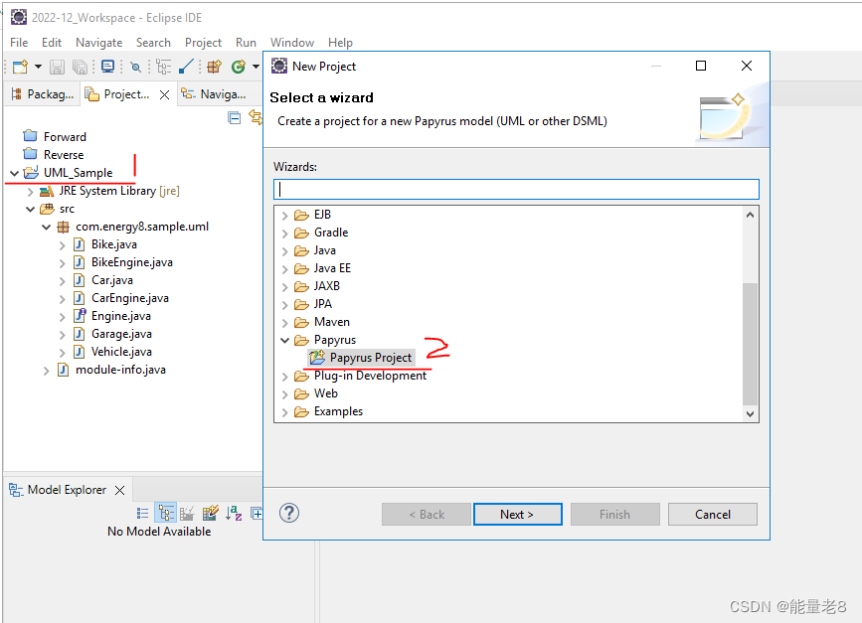
Task: Select the Papyrus Project wizard
Action: tap(361, 358)
